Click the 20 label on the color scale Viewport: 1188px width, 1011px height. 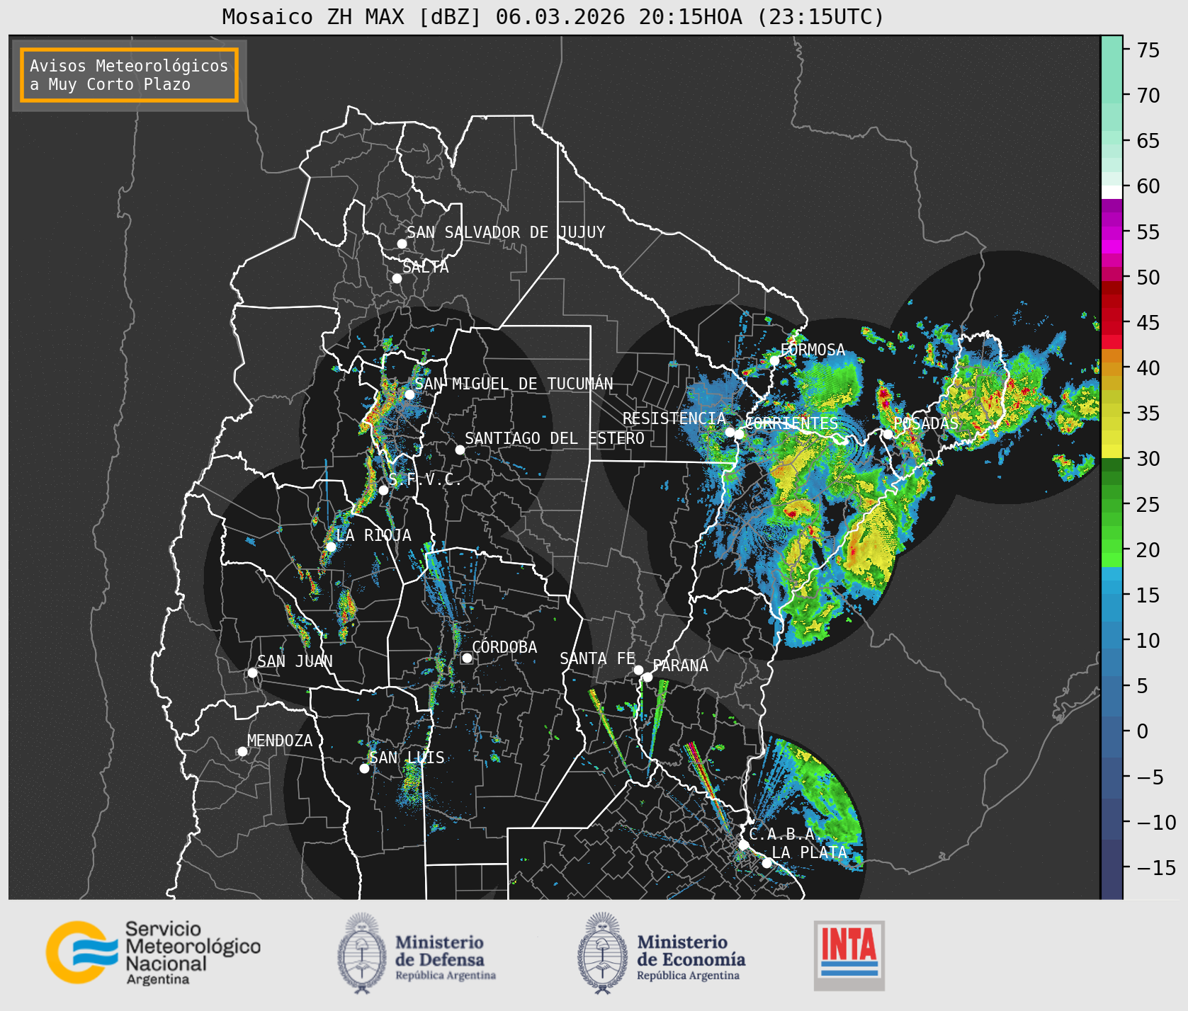[x=1148, y=550]
